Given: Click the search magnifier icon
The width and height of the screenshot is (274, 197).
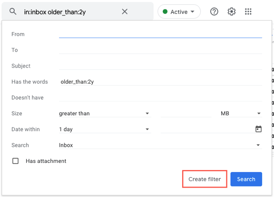Looking at the screenshot, I should 13,11.
